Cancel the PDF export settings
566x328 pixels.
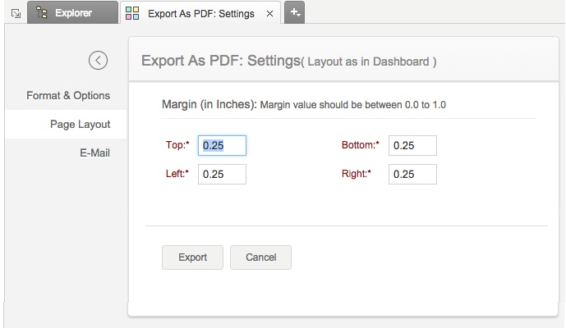260,257
